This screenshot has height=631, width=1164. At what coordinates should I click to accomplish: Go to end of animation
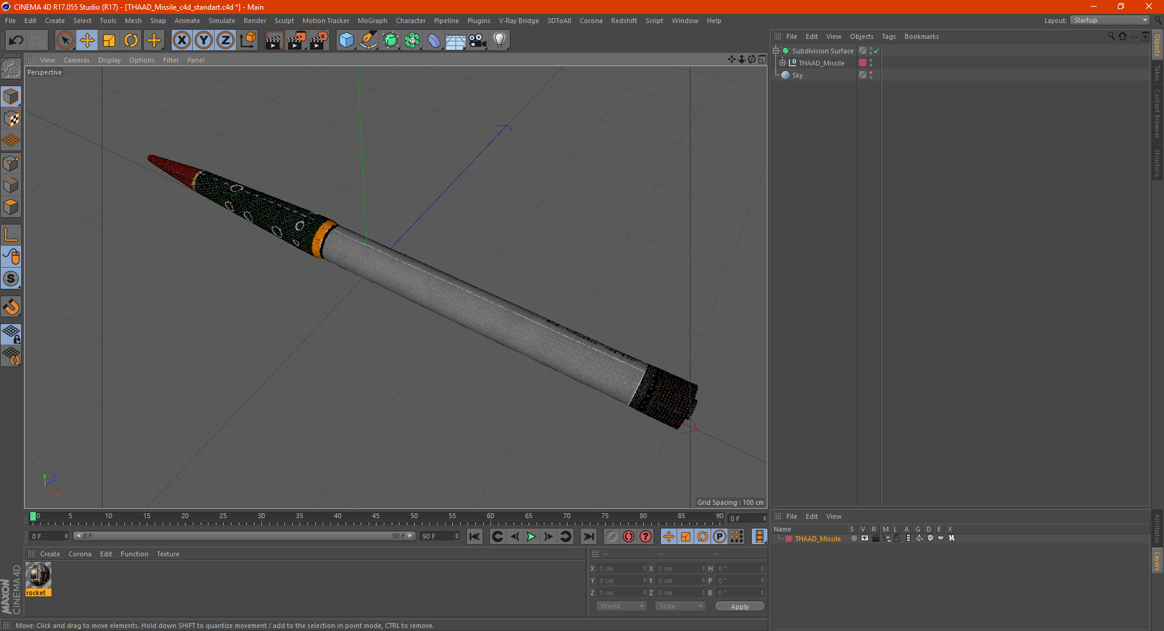coord(589,536)
